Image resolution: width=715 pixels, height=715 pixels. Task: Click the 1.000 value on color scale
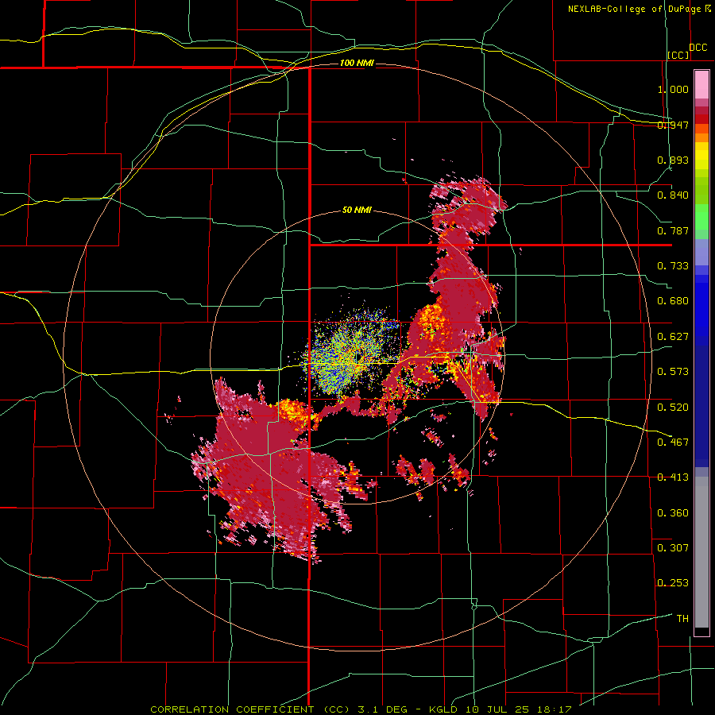click(673, 89)
